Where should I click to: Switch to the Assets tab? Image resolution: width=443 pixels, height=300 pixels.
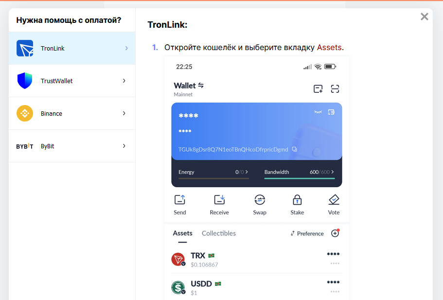(x=182, y=233)
